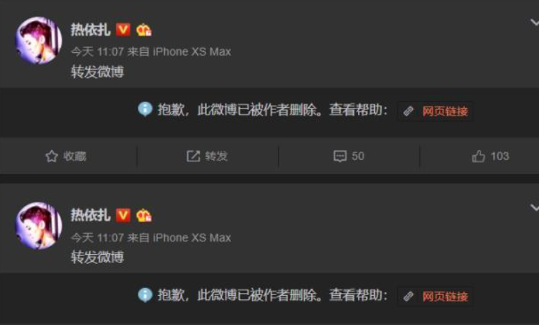This screenshot has height=325, width=539.
Task: Click the blue info icon in the second deleted notice
Action: [x=145, y=295]
